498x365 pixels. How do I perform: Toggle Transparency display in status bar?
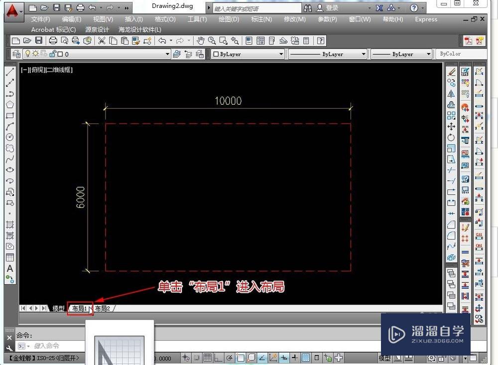pos(306,358)
